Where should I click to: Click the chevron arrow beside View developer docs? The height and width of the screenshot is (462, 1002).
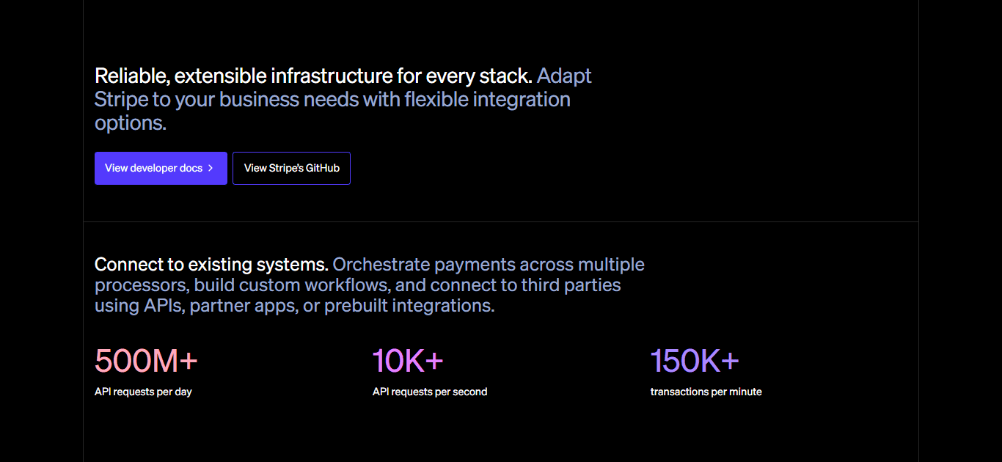[211, 169]
